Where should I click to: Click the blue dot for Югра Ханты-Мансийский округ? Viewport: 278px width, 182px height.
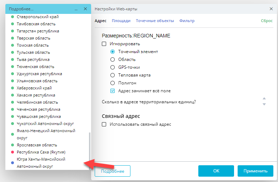pos(13,163)
